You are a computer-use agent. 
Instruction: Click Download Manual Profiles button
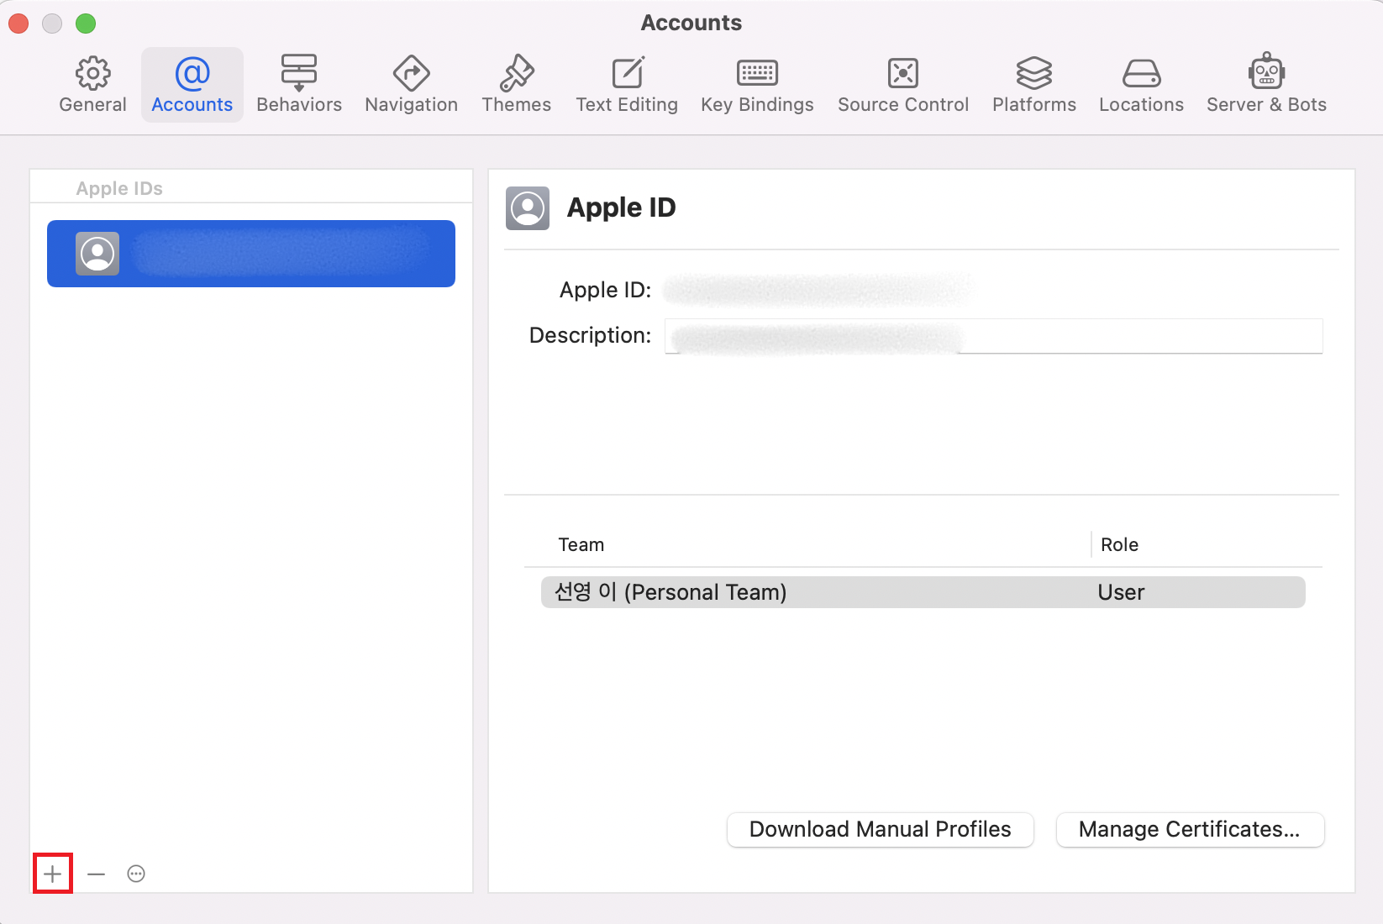tap(881, 829)
